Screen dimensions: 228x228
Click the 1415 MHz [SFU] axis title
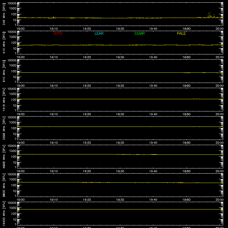(4, 99)
